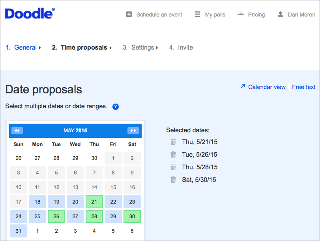Go to the previous month in calendar
320x241 pixels.
(17, 130)
